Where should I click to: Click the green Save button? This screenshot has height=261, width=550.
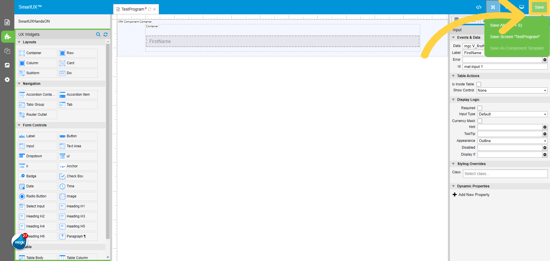coord(539,7)
